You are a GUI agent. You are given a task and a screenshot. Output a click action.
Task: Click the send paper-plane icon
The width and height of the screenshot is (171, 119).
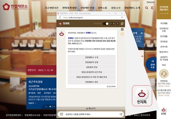click(121, 114)
